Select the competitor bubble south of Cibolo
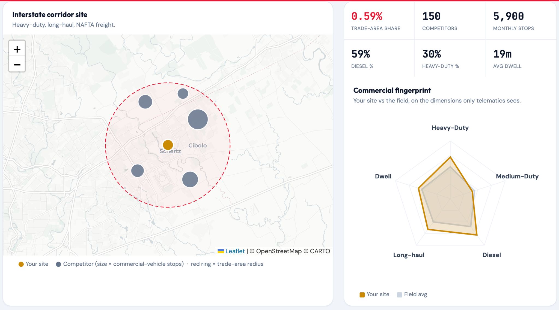This screenshot has width=559, height=310. pos(190,180)
